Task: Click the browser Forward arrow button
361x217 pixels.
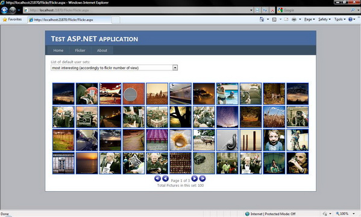Action: click(x=13, y=10)
